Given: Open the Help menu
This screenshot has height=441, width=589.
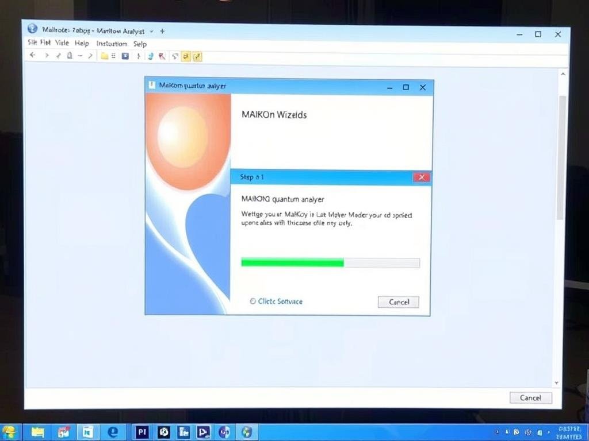Looking at the screenshot, I should pyautogui.click(x=82, y=44).
